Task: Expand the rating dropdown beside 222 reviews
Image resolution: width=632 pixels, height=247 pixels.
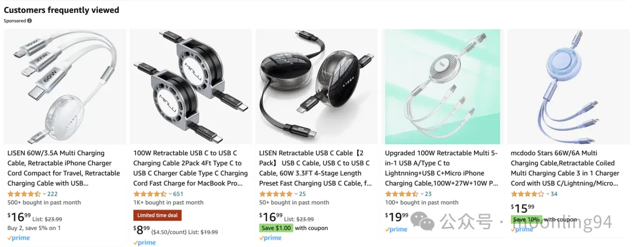Action: (x=44, y=194)
